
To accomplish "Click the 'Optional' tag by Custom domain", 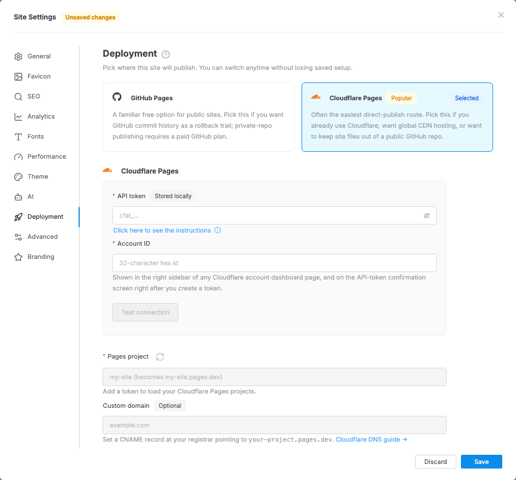I will pos(170,406).
